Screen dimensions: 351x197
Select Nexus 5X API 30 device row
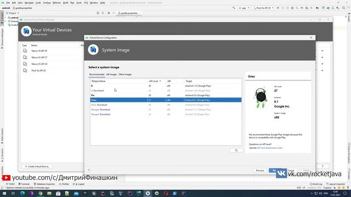(x=53, y=64)
